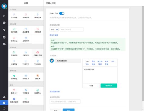Screen dimensions: 144x111
Task: Open the visitors icon in left sidebar
Action: tap(4, 30)
